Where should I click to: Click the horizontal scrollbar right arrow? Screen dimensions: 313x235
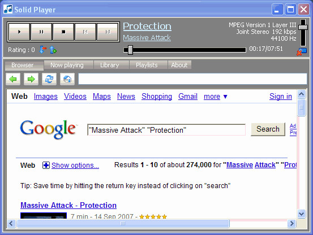(x=292, y=224)
